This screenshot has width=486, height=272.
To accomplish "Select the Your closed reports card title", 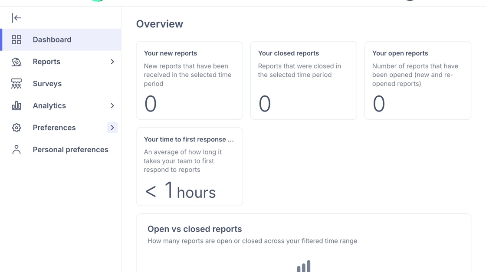I will click(x=288, y=53).
